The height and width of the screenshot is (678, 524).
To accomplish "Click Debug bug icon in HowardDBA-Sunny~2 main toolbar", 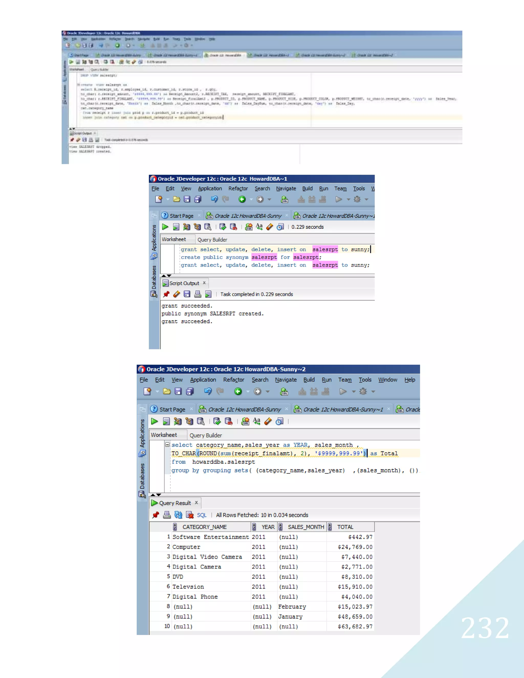I will coord(363,391).
